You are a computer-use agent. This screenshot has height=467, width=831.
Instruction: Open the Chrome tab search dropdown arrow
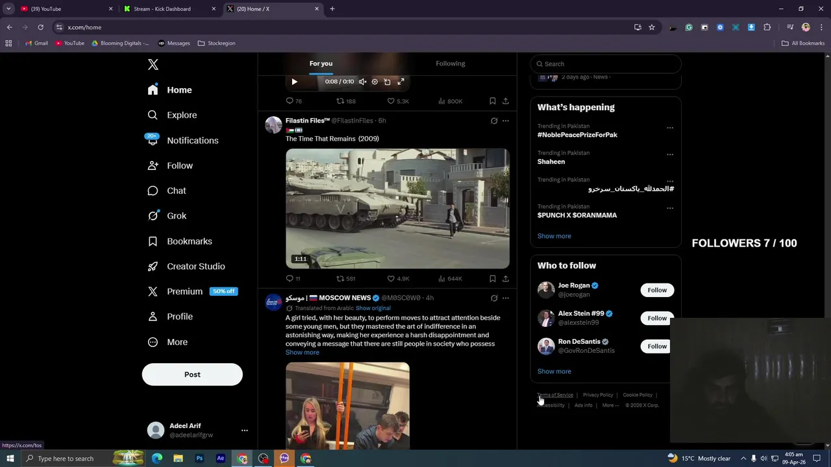8,8
